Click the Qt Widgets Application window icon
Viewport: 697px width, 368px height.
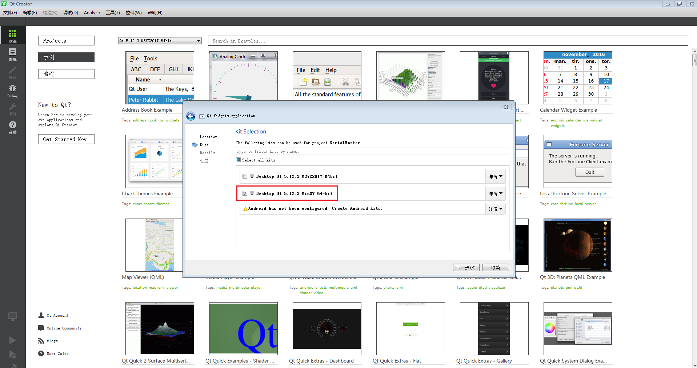[x=202, y=116]
